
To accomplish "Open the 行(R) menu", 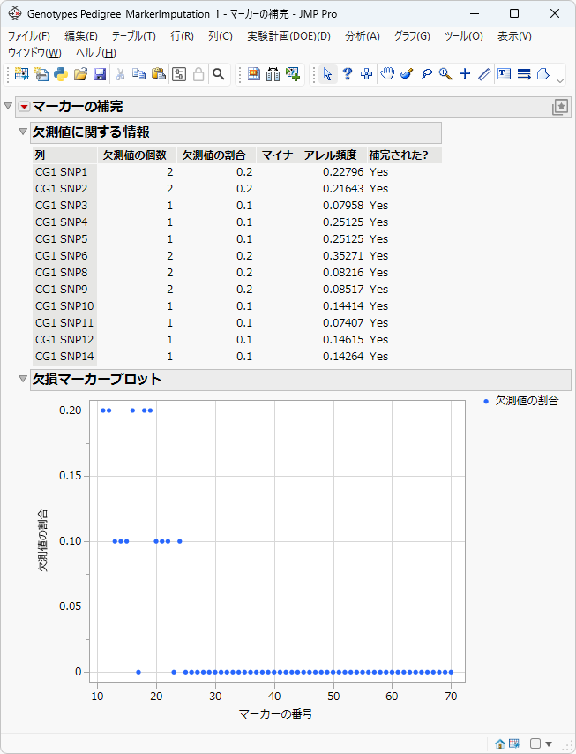I will pyautogui.click(x=182, y=36).
